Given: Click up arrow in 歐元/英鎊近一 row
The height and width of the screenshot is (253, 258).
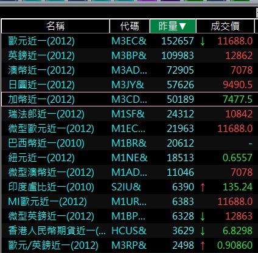Looking at the screenshot, I should 203,246.
